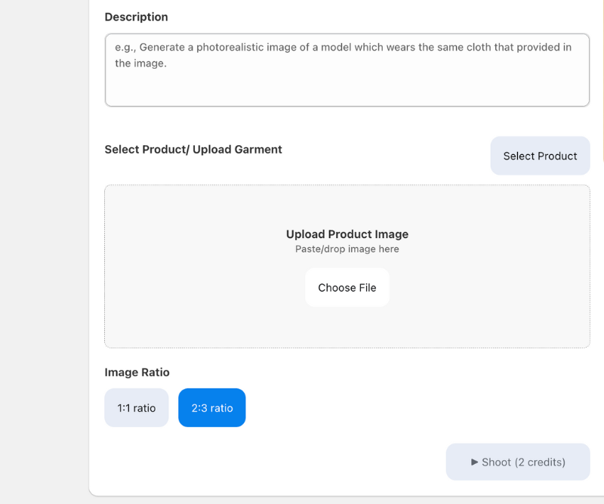Click the bold Upload Product Image text

(x=347, y=234)
